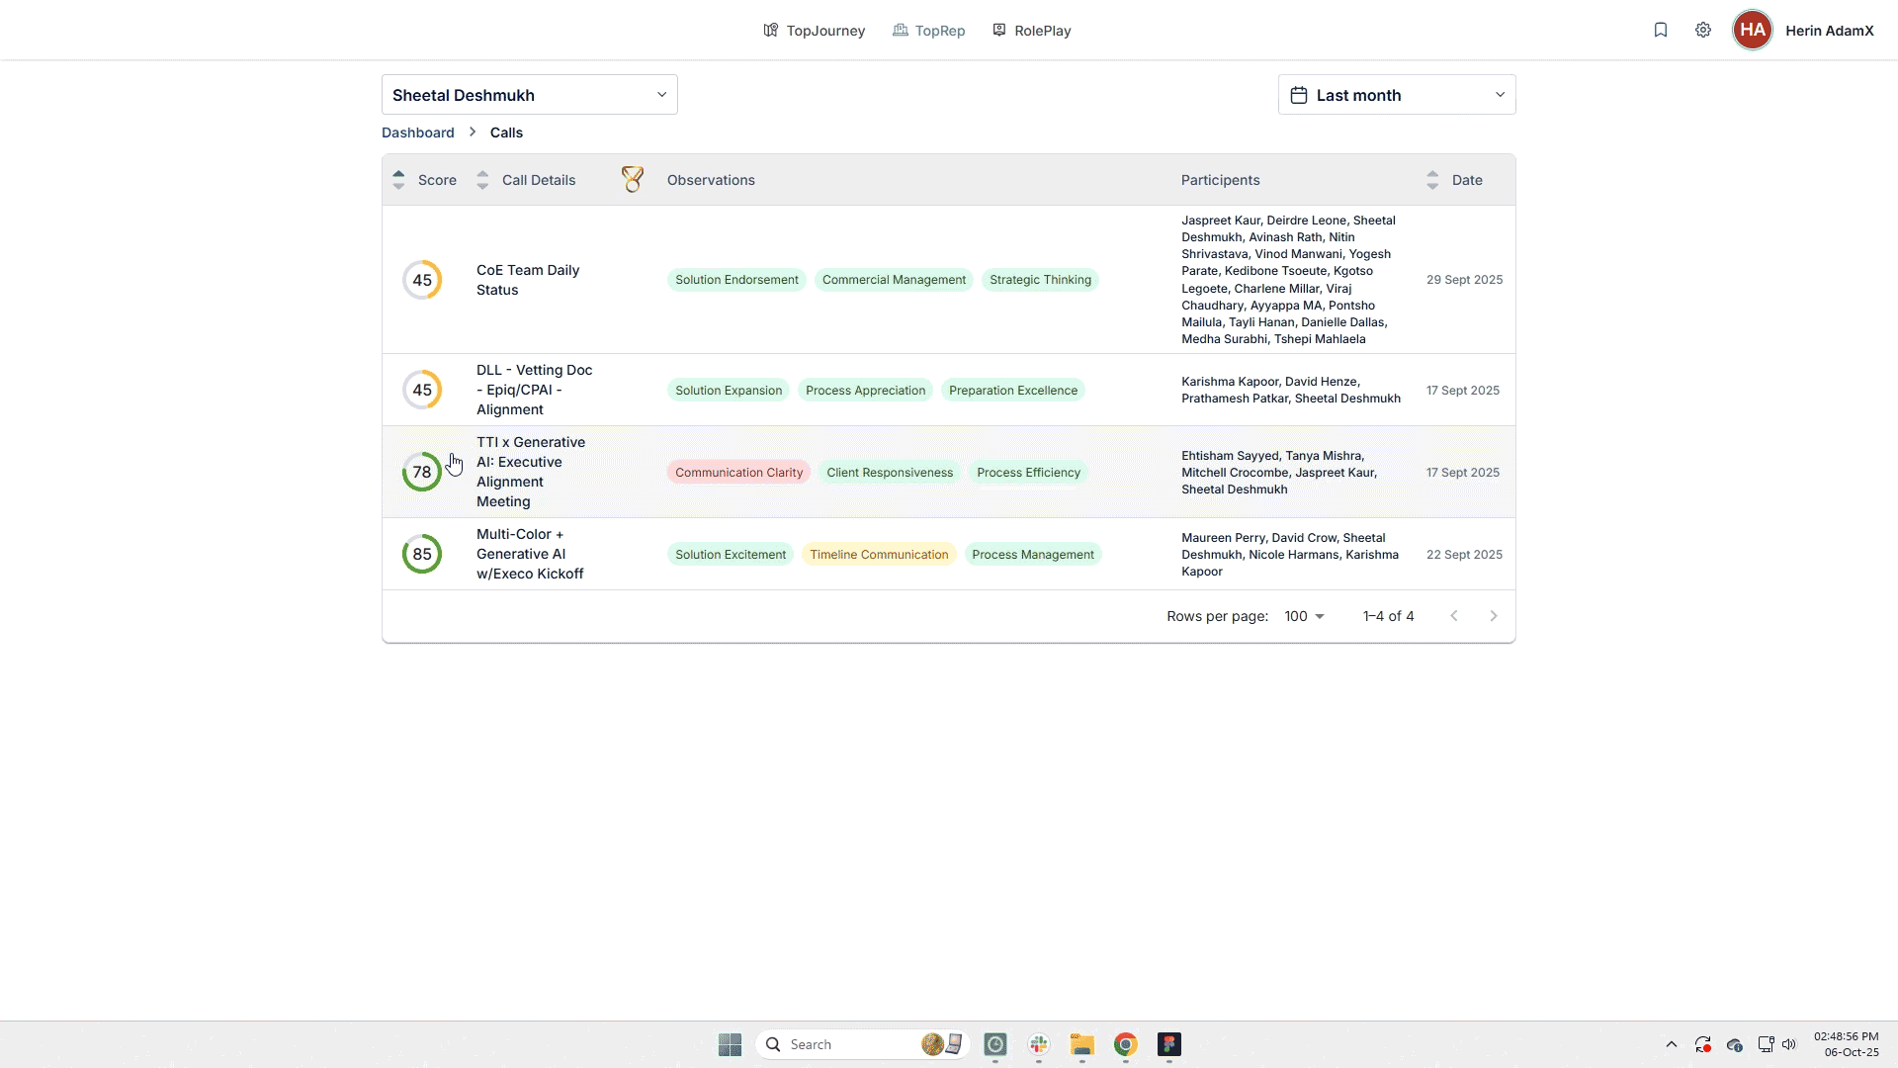Screen dimensions: 1898x1068
Task: Switch to TopJourney tab
Action: coord(814,31)
